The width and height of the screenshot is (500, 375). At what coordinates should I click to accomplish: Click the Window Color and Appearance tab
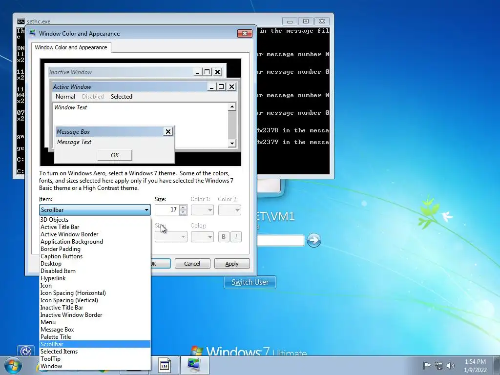(71, 47)
